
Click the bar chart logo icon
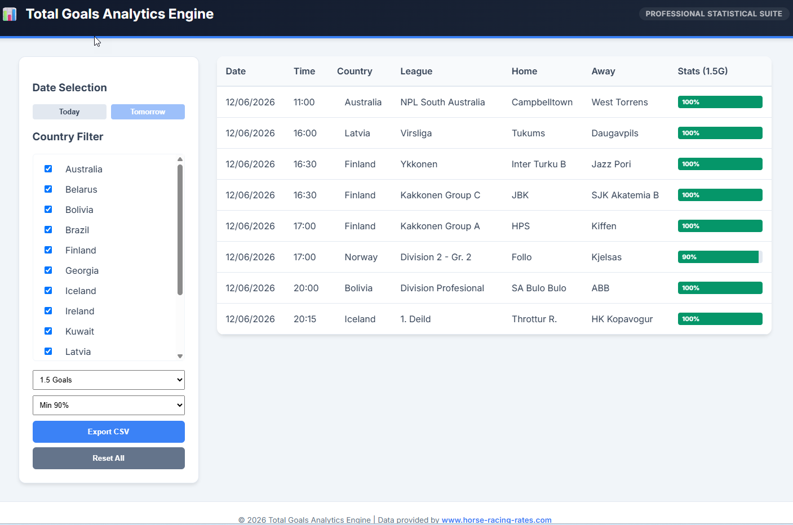10,14
